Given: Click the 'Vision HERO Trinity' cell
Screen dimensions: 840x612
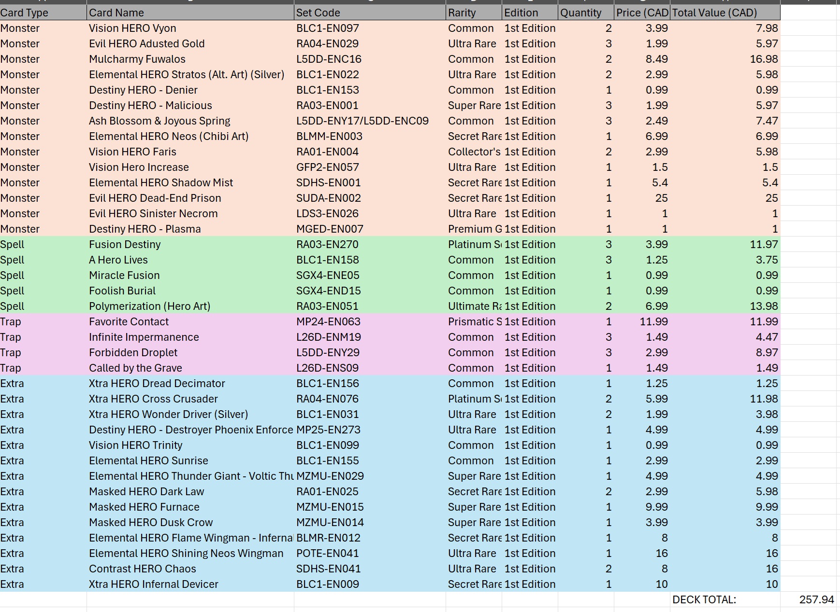Looking at the screenshot, I should pos(190,445).
